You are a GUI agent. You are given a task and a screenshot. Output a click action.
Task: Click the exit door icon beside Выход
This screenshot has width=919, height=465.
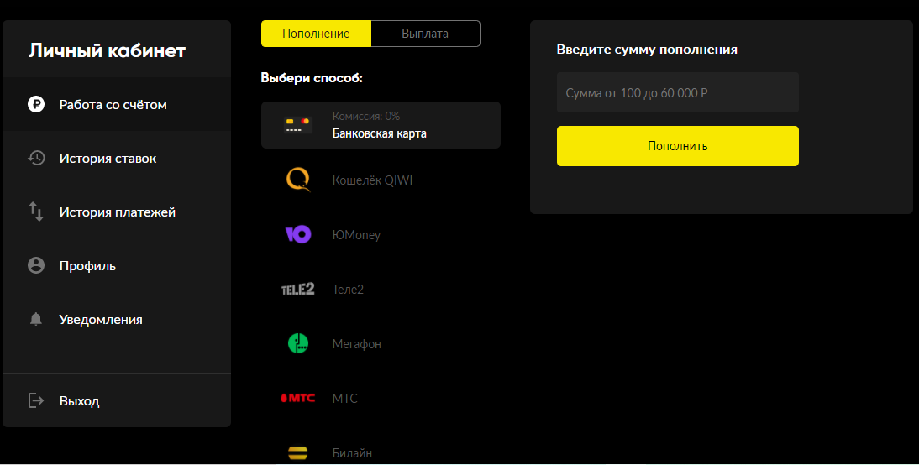click(x=36, y=400)
